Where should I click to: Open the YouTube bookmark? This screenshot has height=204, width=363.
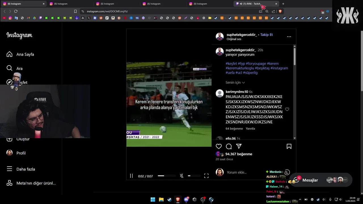pos(4,18)
